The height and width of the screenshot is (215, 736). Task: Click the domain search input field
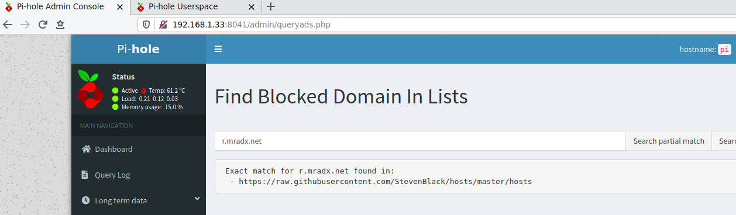(x=420, y=141)
